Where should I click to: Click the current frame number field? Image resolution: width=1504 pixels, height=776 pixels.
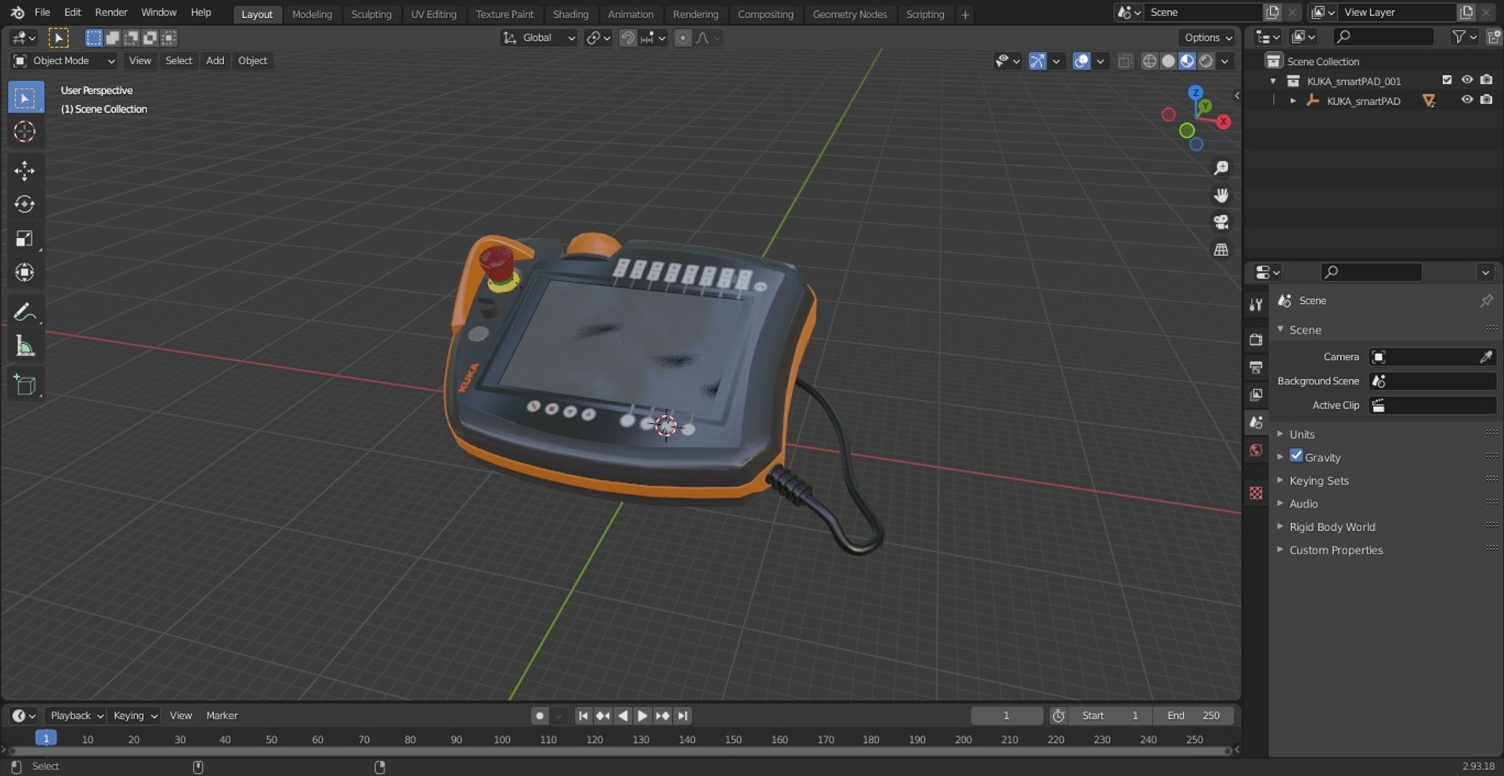pyautogui.click(x=1007, y=716)
